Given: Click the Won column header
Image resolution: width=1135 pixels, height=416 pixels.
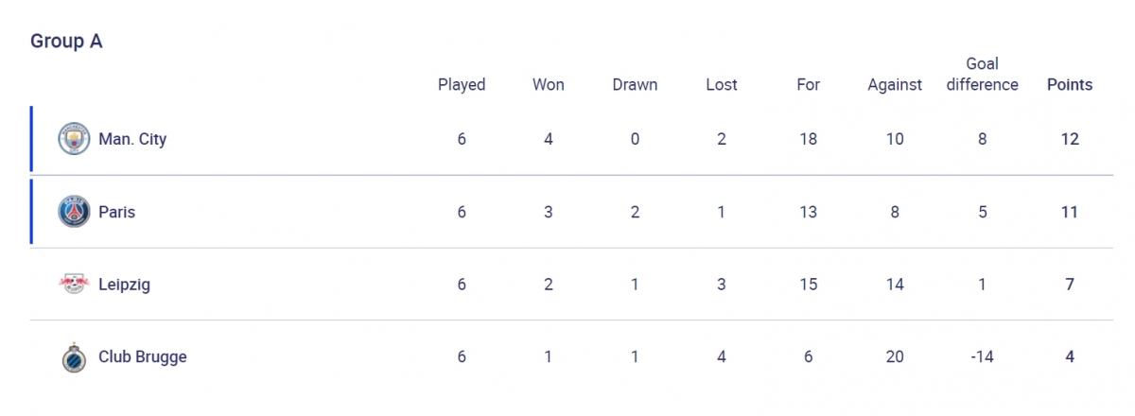Looking at the screenshot, I should [549, 84].
